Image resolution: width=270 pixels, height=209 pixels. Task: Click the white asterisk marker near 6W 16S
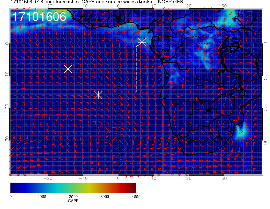point(98,95)
